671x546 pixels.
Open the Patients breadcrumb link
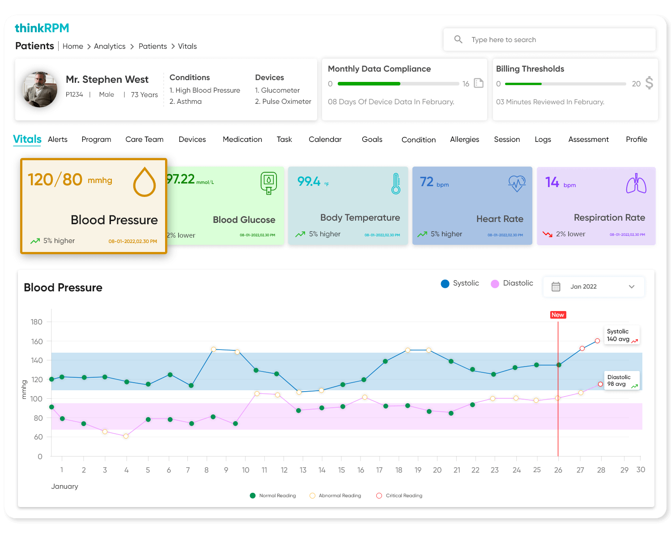click(153, 46)
